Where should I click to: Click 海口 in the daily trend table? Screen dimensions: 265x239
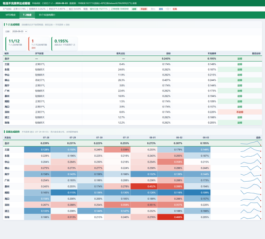[7, 199]
